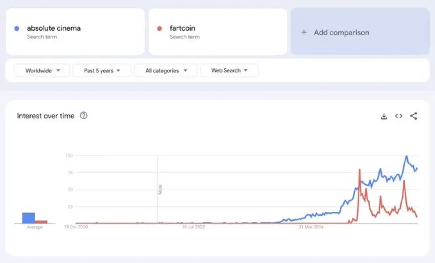Open the embed code icon
This screenshot has height=263, width=435.
click(398, 116)
